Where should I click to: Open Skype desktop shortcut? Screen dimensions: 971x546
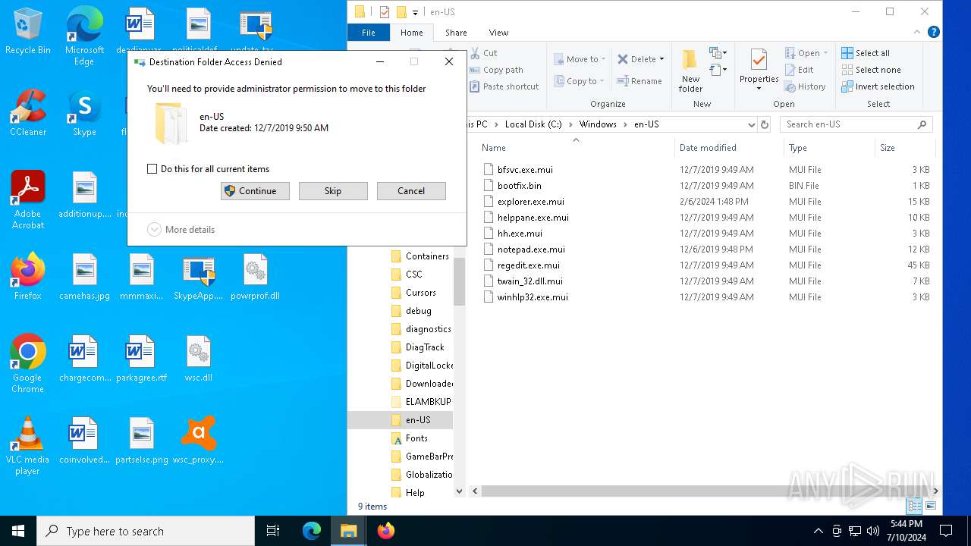pos(84,114)
